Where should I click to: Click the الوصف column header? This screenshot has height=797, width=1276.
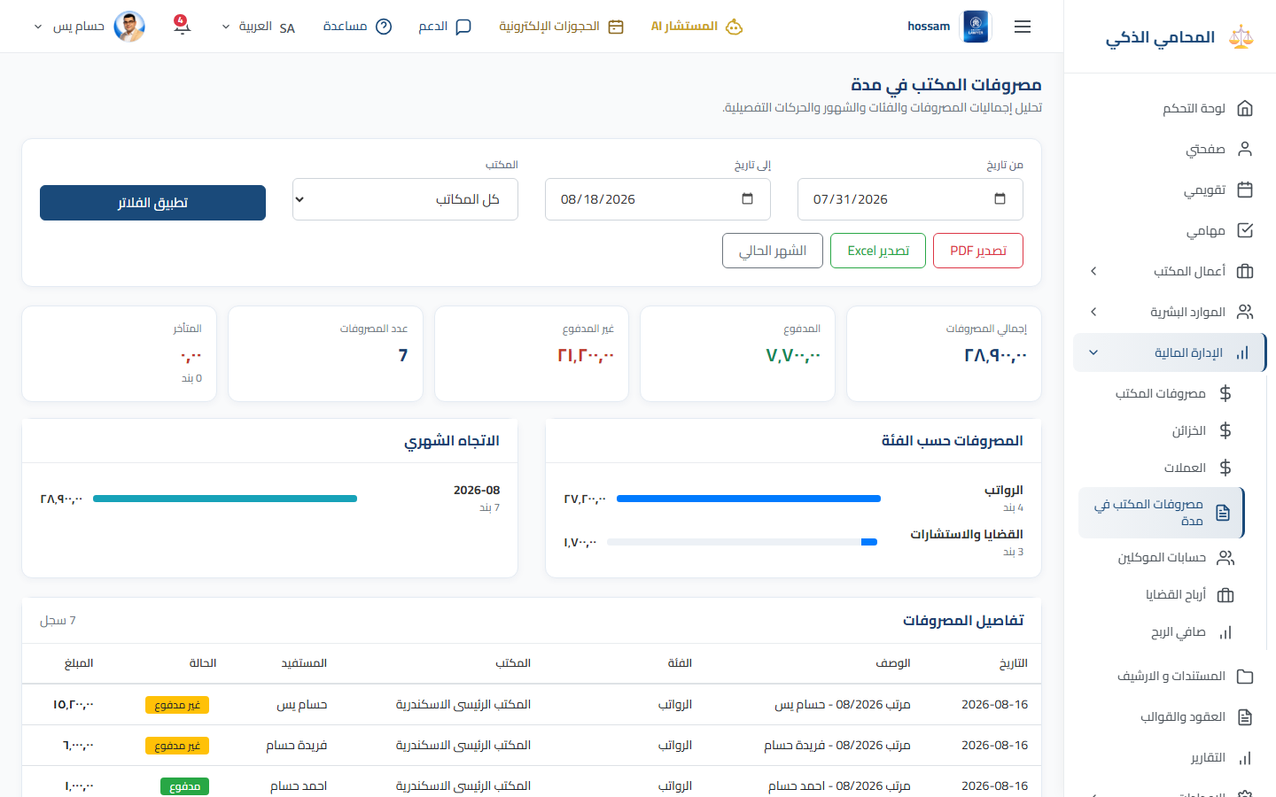(x=893, y=663)
